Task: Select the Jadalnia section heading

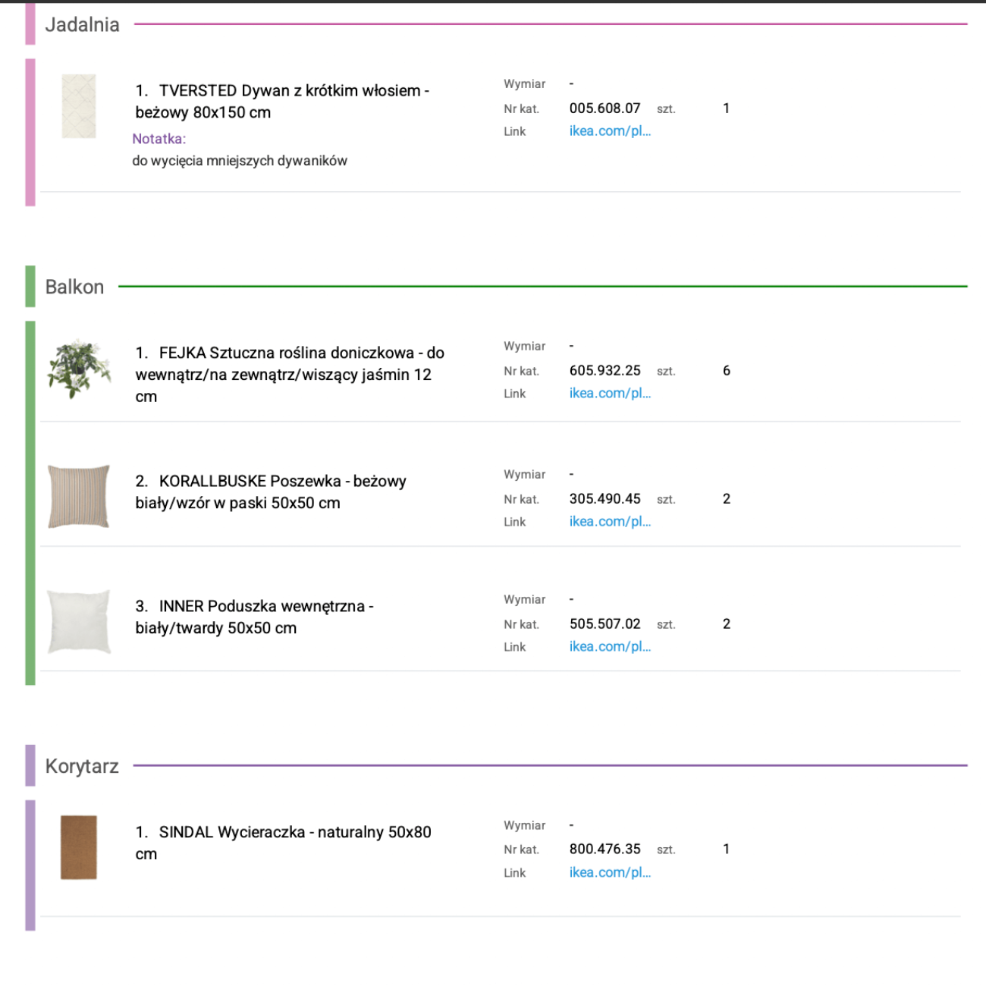Action: (82, 25)
